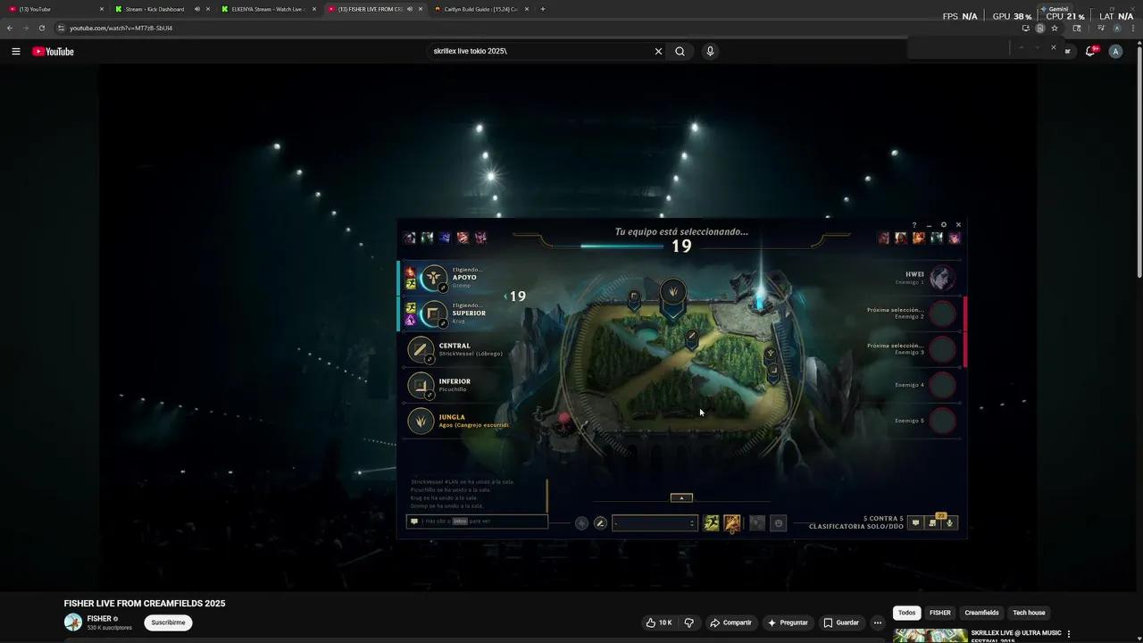Open the ward skin selector
Viewport: 1143px width, 643px height.
[x=757, y=523]
